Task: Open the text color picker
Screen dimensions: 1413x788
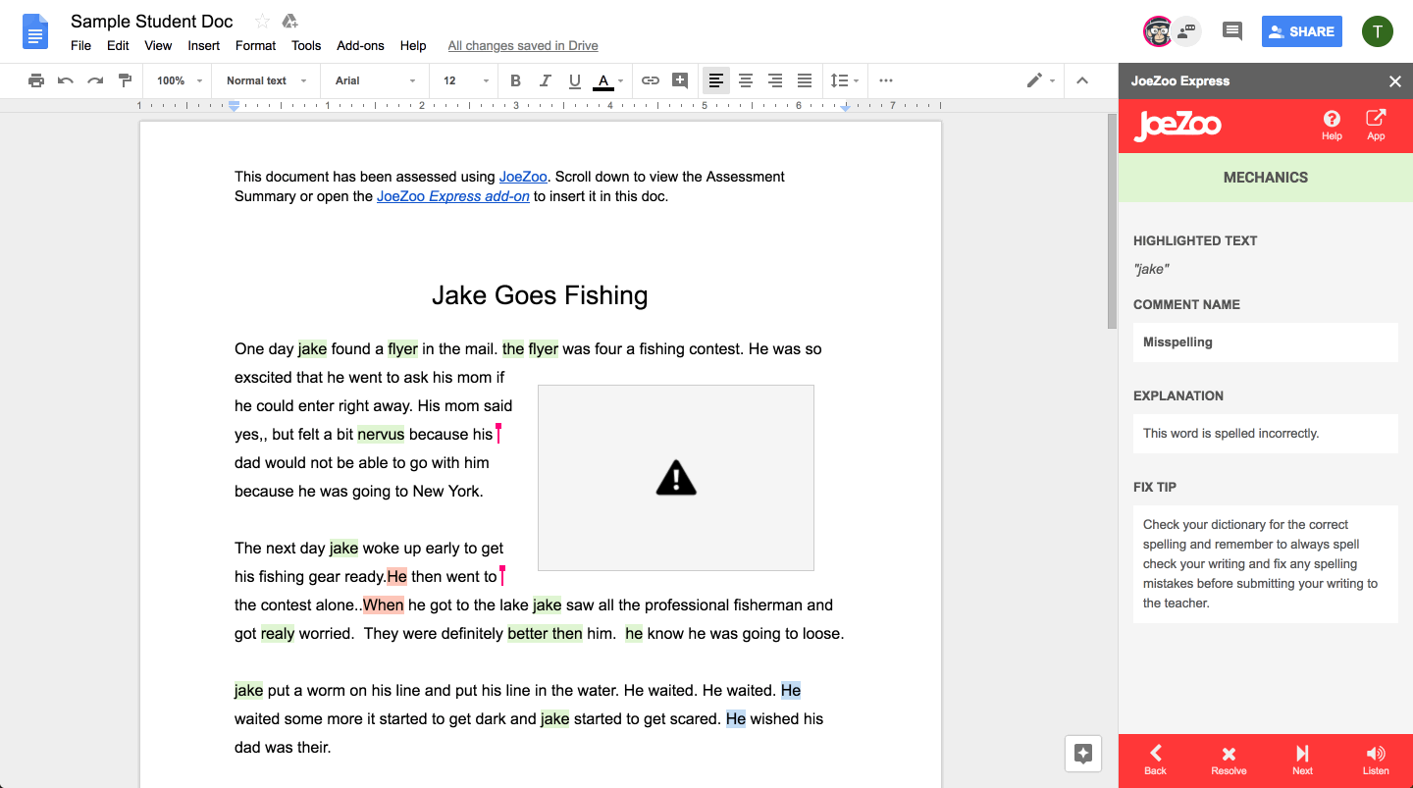Action: (604, 80)
